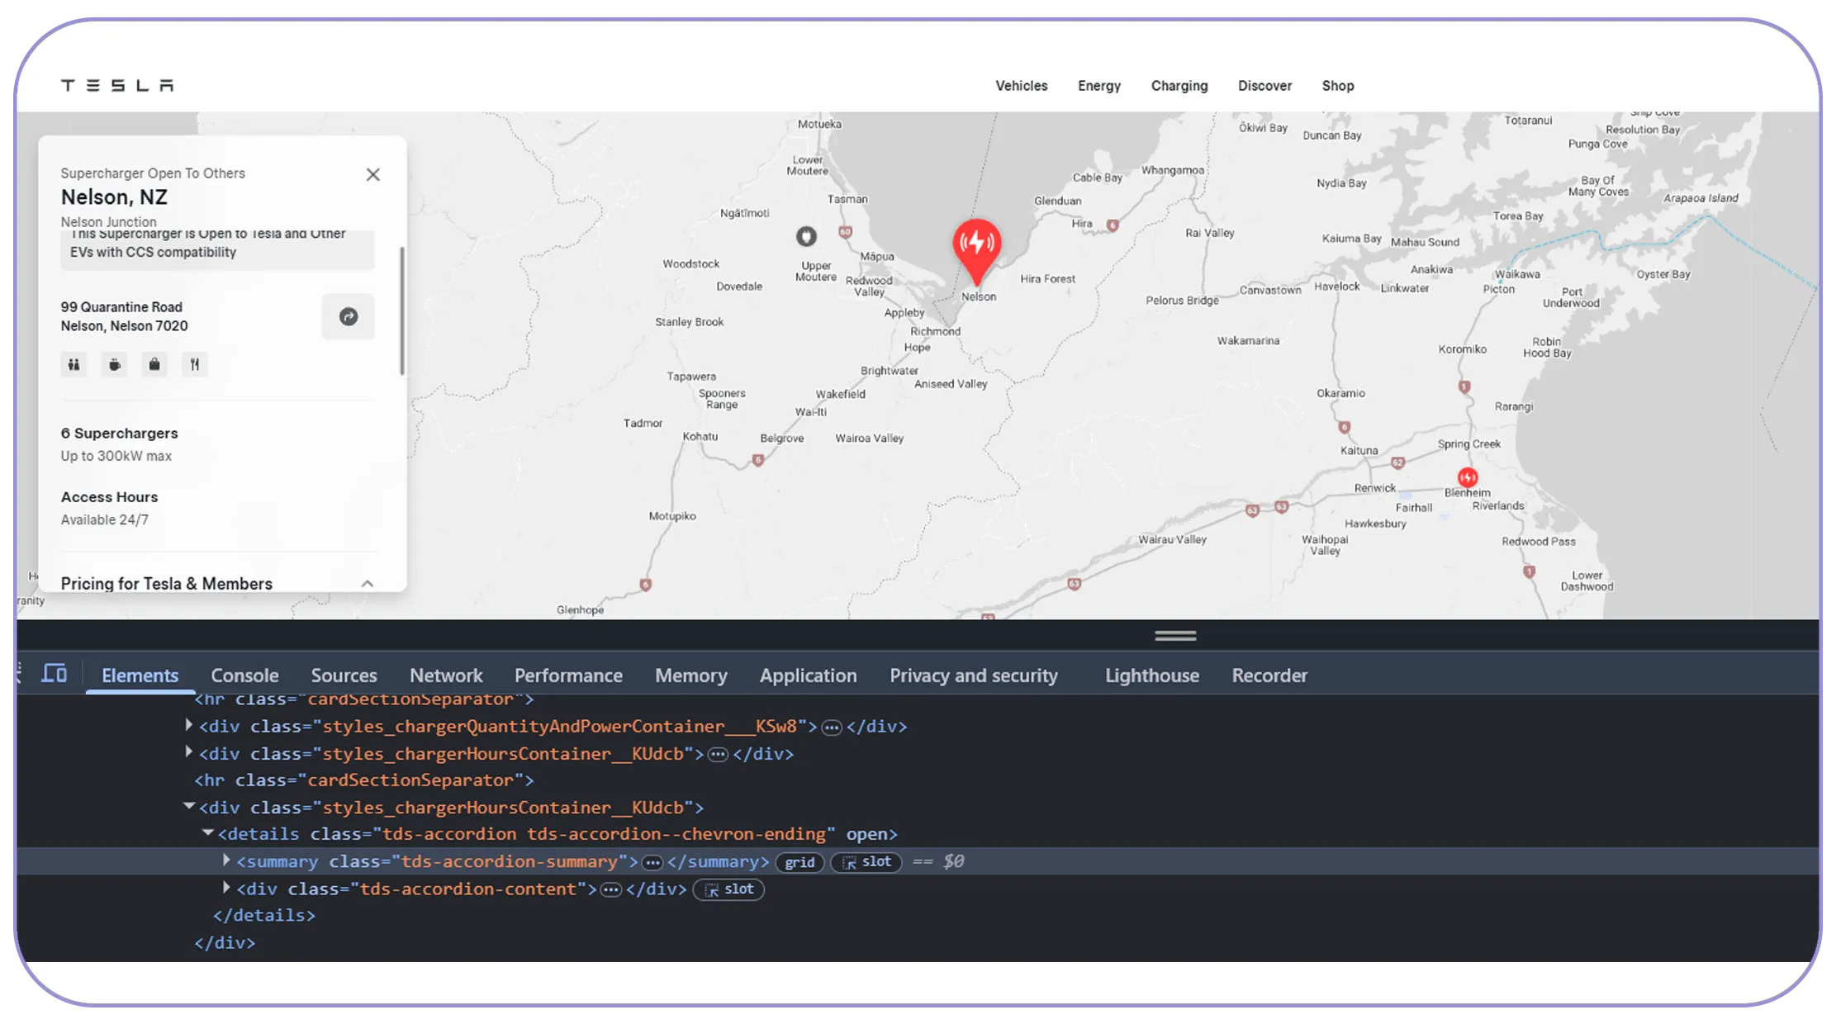Click the shopping amenity icon
Screen dimensions: 1836x1024
[154, 364]
